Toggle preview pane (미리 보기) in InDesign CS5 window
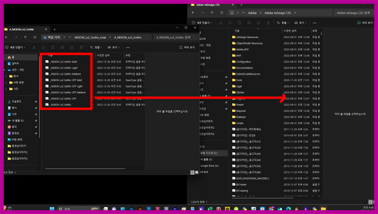 (x=365, y=23)
